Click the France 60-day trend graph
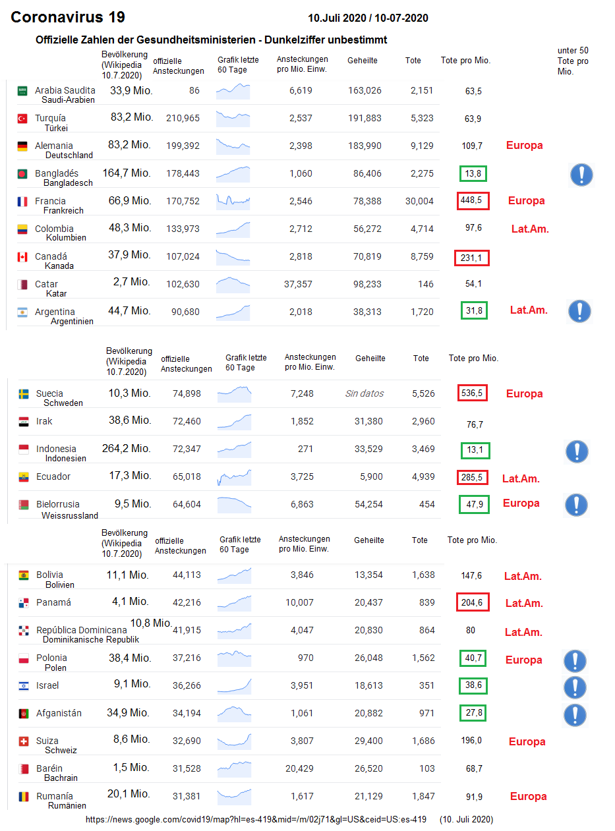615x831 pixels. click(233, 200)
